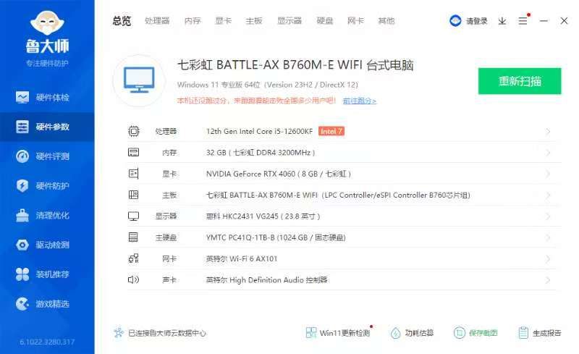Open 硬件防护 shield section
Image resolution: width=579 pixels, height=354 pixels.
[46, 186]
